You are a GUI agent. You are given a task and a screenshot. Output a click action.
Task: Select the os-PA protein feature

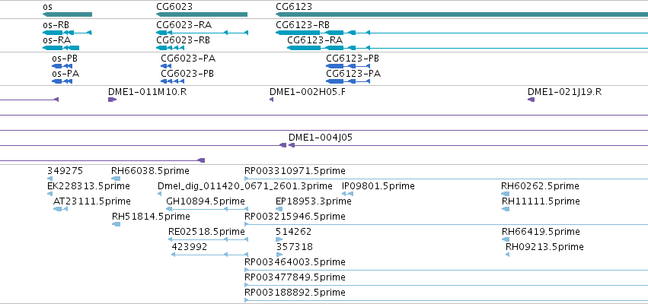(x=62, y=81)
